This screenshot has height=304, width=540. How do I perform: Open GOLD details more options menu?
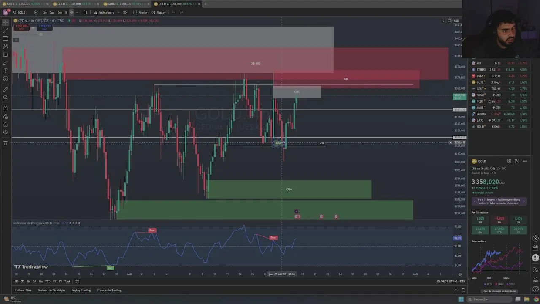525,161
